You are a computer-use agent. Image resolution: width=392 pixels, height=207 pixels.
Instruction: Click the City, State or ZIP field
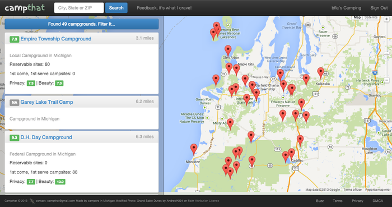coord(79,8)
